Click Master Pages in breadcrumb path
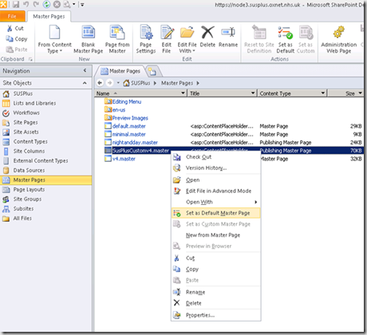The image size is (367, 335). [x=177, y=83]
